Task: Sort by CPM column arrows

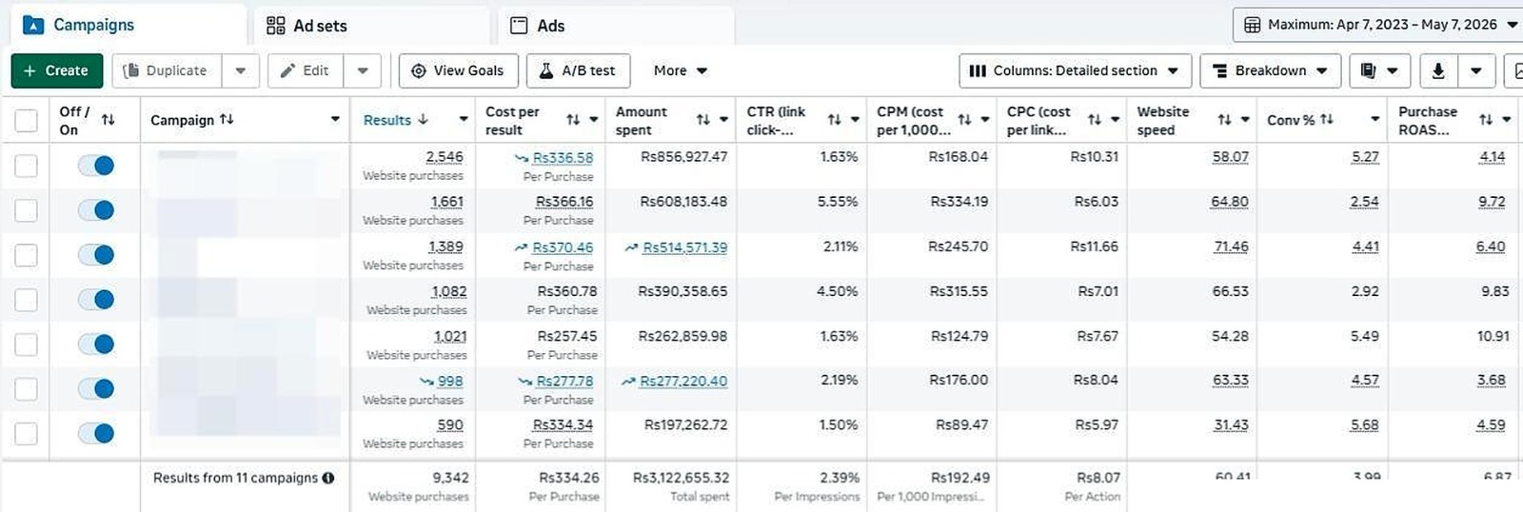Action: [x=964, y=120]
